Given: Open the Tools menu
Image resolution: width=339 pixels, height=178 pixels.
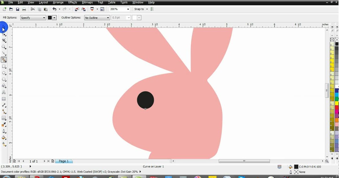Looking at the screenshot, I should coord(124,3).
